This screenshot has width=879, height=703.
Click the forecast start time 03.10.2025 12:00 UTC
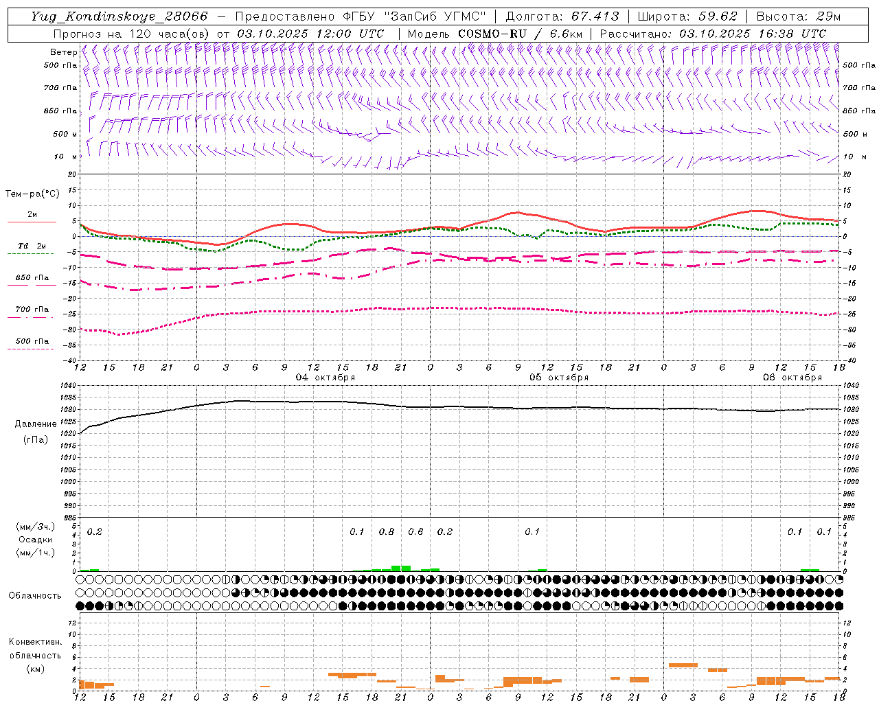click(x=310, y=34)
